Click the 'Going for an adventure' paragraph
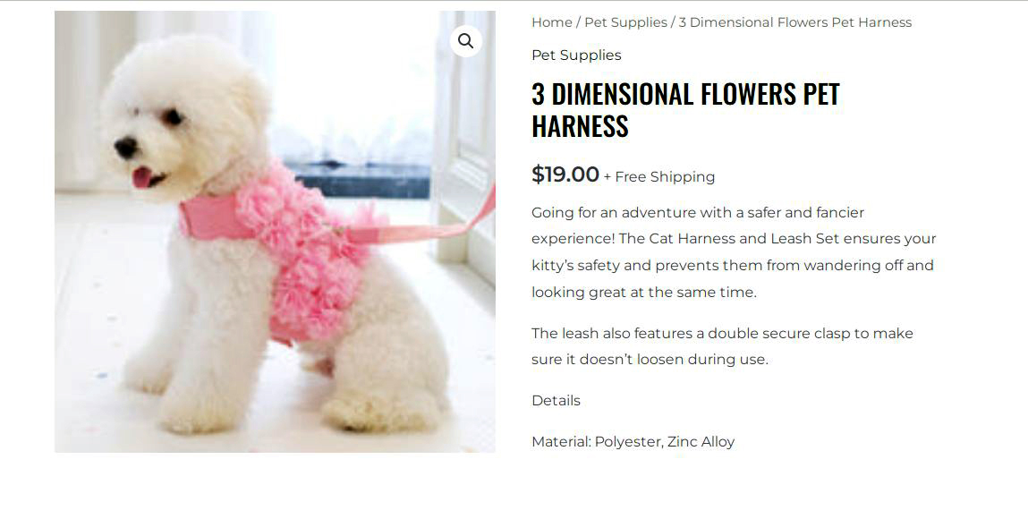The width and height of the screenshot is (1028, 519). point(734,252)
